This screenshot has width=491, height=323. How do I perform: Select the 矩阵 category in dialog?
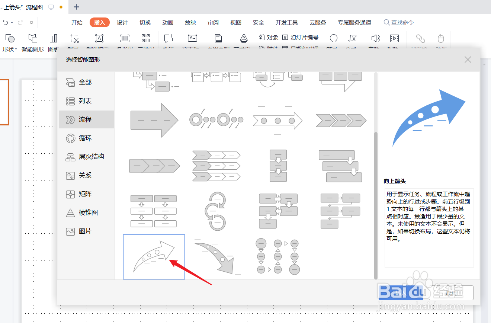tap(86, 194)
